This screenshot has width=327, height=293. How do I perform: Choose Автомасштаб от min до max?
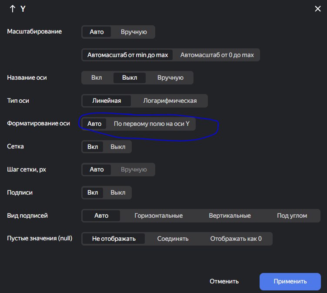[127, 55]
